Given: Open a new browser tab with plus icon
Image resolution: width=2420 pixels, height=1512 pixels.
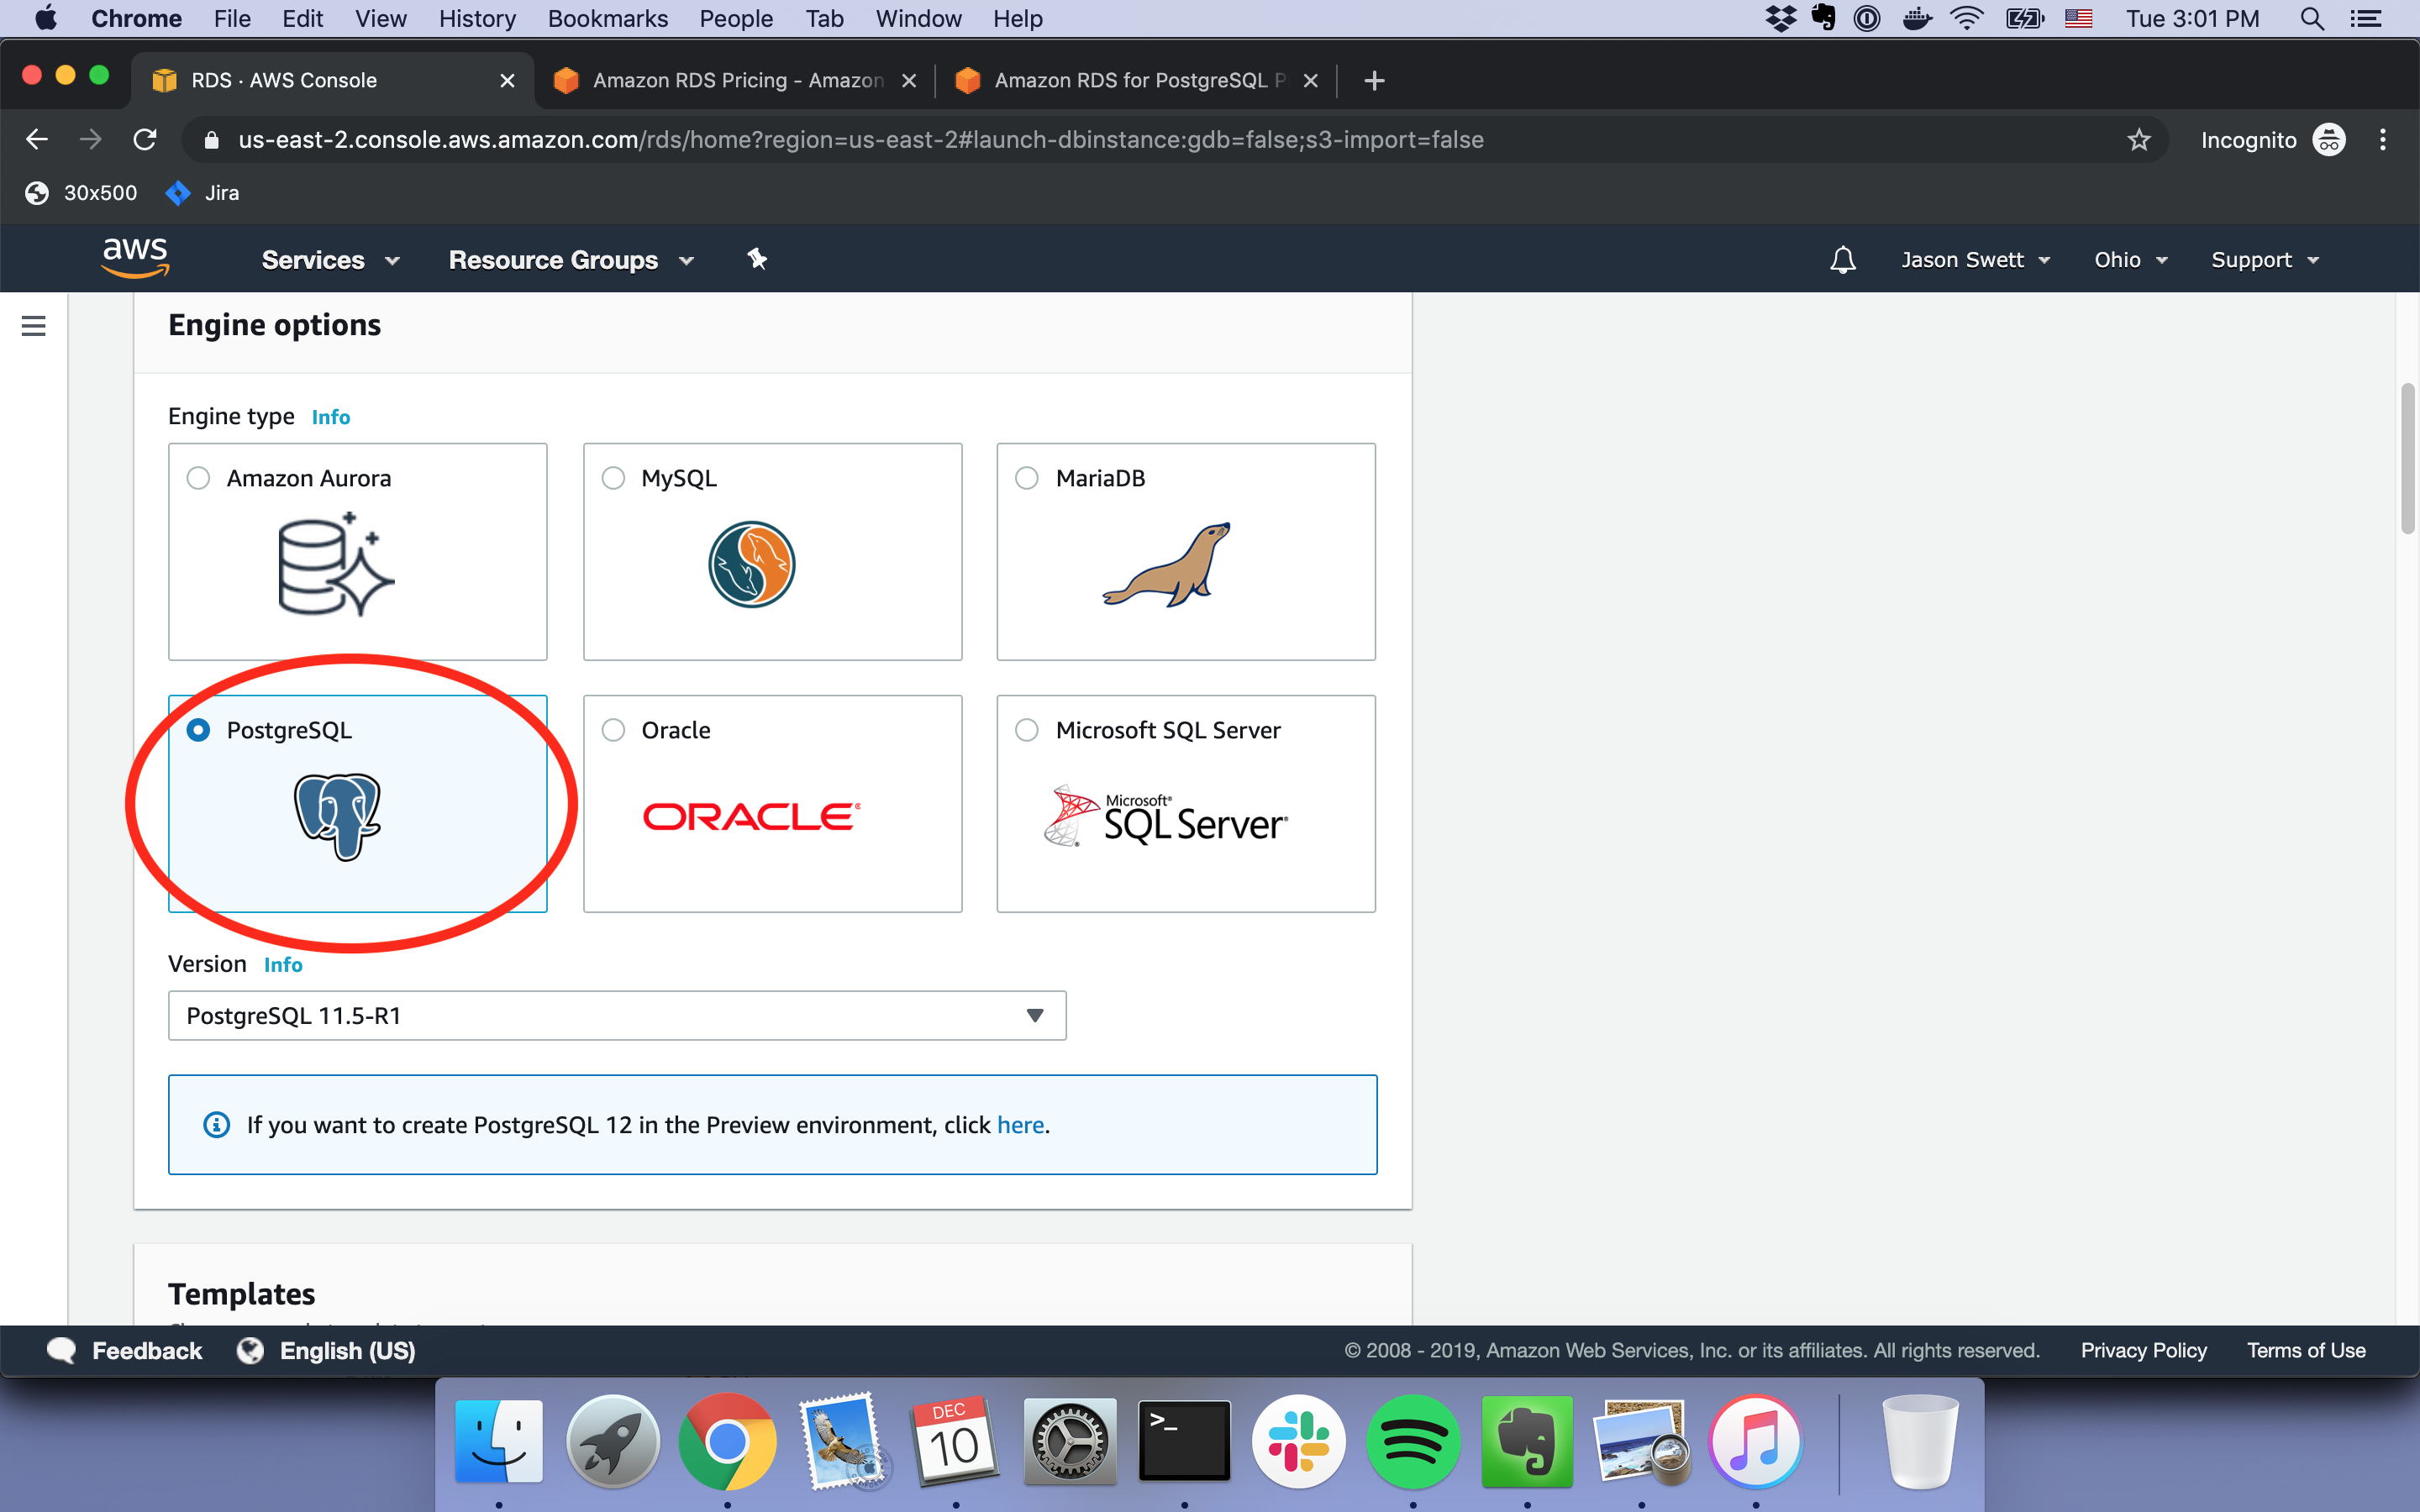Looking at the screenshot, I should click(1374, 80).
